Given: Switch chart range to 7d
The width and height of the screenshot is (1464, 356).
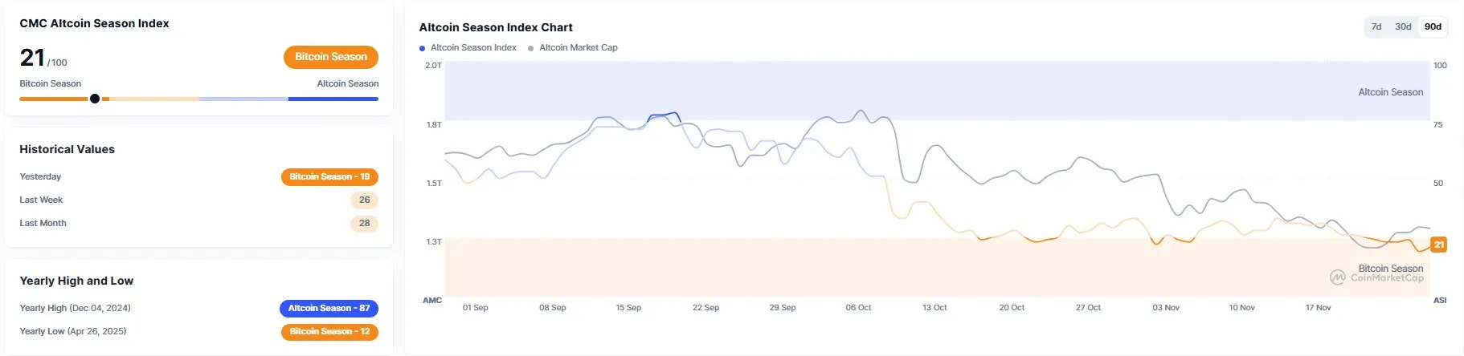Looking at the screenshot, I should pyautogui.click(x=1376, y=26).
